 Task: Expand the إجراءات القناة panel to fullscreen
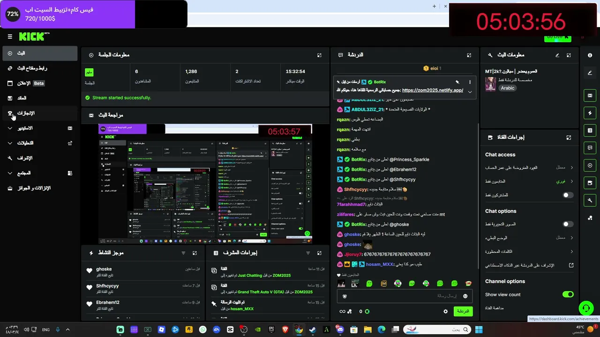[x=569, y=138]
